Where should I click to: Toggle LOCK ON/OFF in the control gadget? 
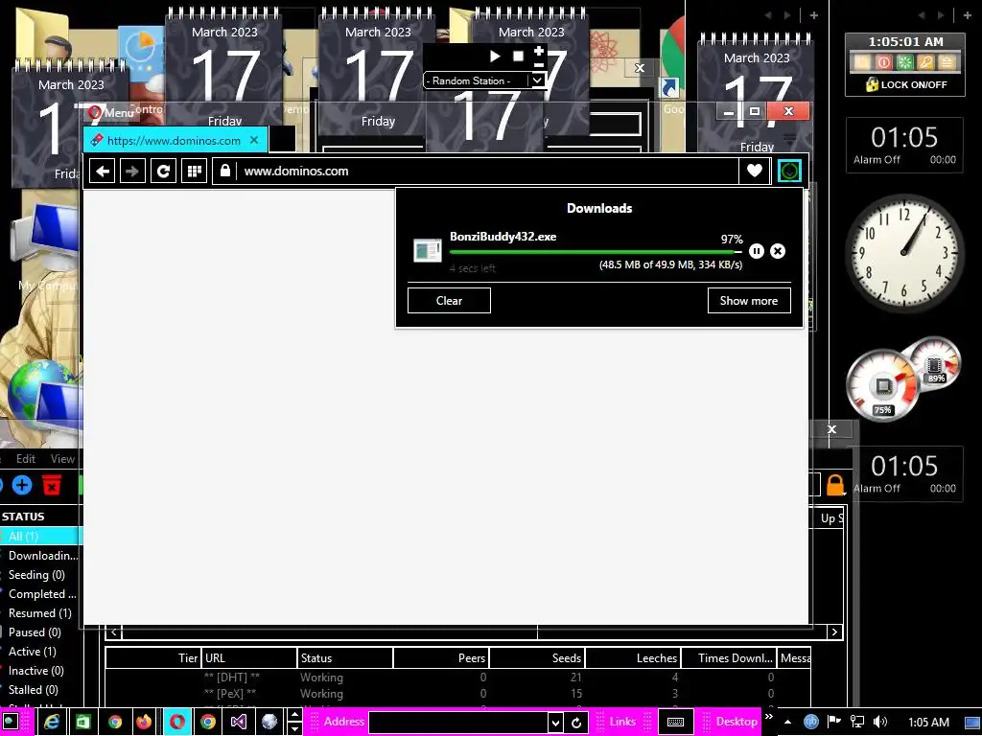[906, 84]
